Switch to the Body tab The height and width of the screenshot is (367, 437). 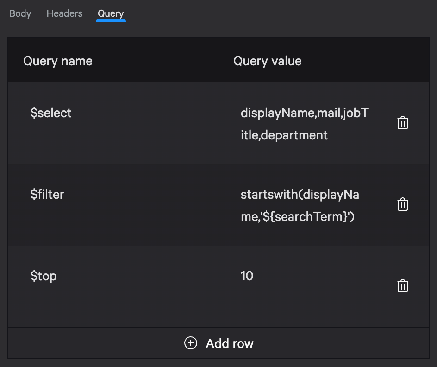coord(20,13)
